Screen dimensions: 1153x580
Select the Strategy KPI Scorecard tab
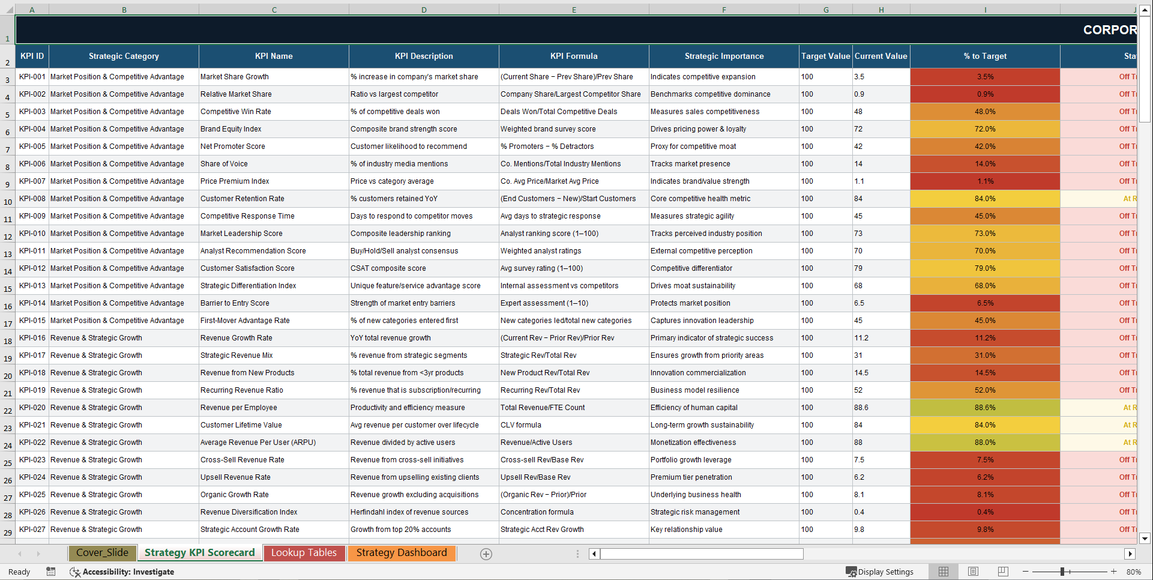pyautogui.click(x=199, y=552)
